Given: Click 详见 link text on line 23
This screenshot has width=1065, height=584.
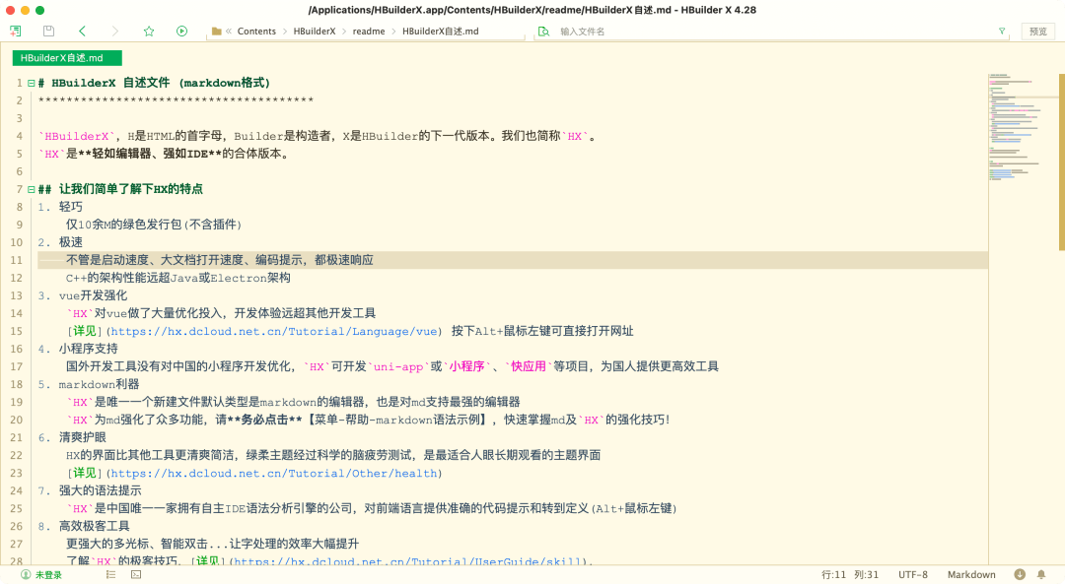Looking at the screenshot, I should tap(84, 473).
